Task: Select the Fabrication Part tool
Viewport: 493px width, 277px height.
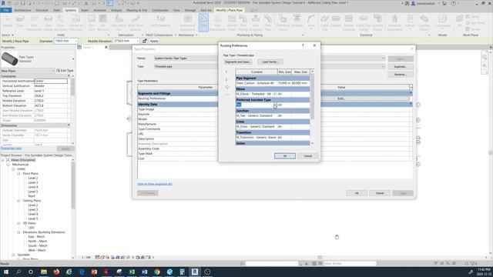Action: (x=119, y=22)
